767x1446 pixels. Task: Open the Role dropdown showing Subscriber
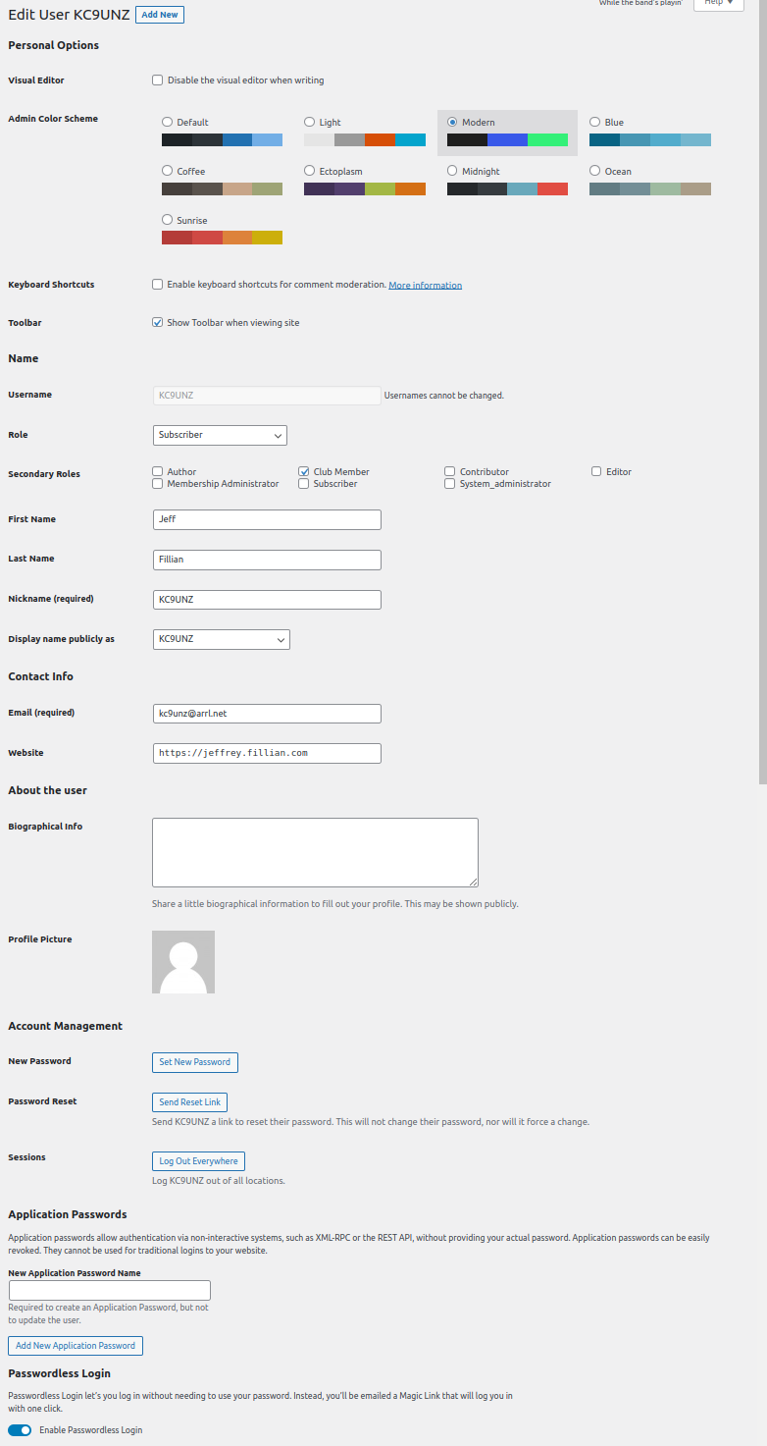tap(220, 435)
